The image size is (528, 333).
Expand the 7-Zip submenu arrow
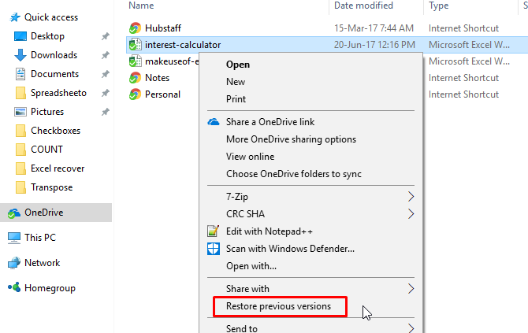click(411, 197)
